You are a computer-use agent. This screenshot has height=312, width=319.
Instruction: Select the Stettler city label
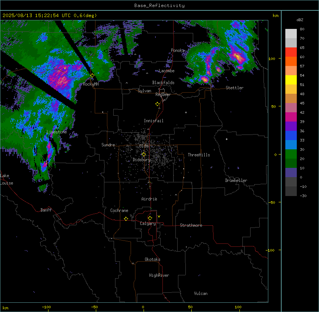(235, 88)
